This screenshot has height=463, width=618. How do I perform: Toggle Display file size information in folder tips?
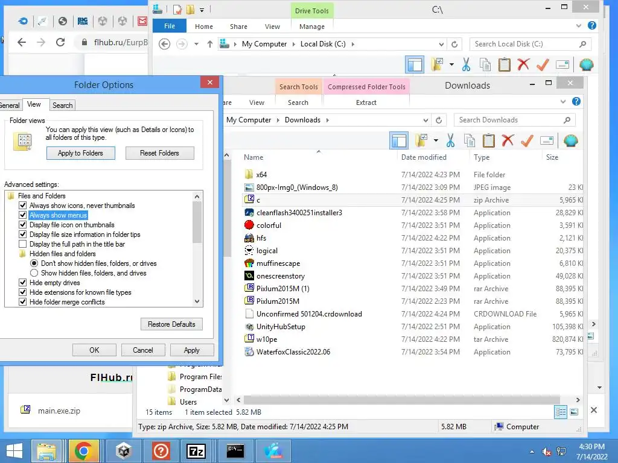point(23,235)
